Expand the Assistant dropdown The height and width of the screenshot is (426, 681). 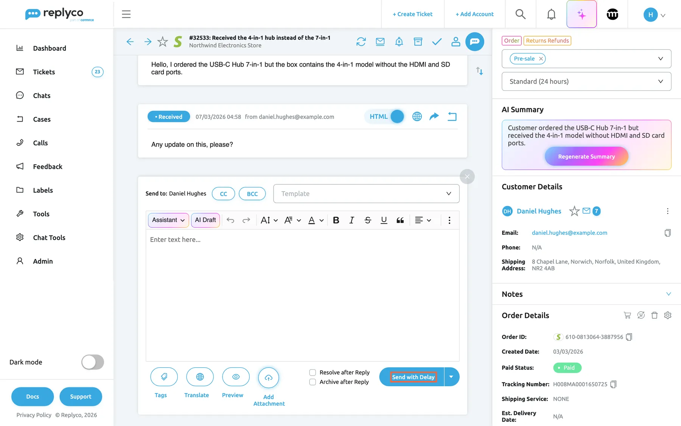168,220
